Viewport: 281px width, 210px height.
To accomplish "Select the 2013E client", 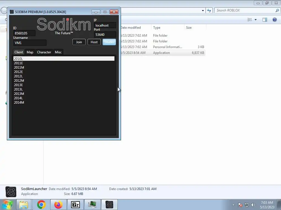I will (x=64, y=85).
